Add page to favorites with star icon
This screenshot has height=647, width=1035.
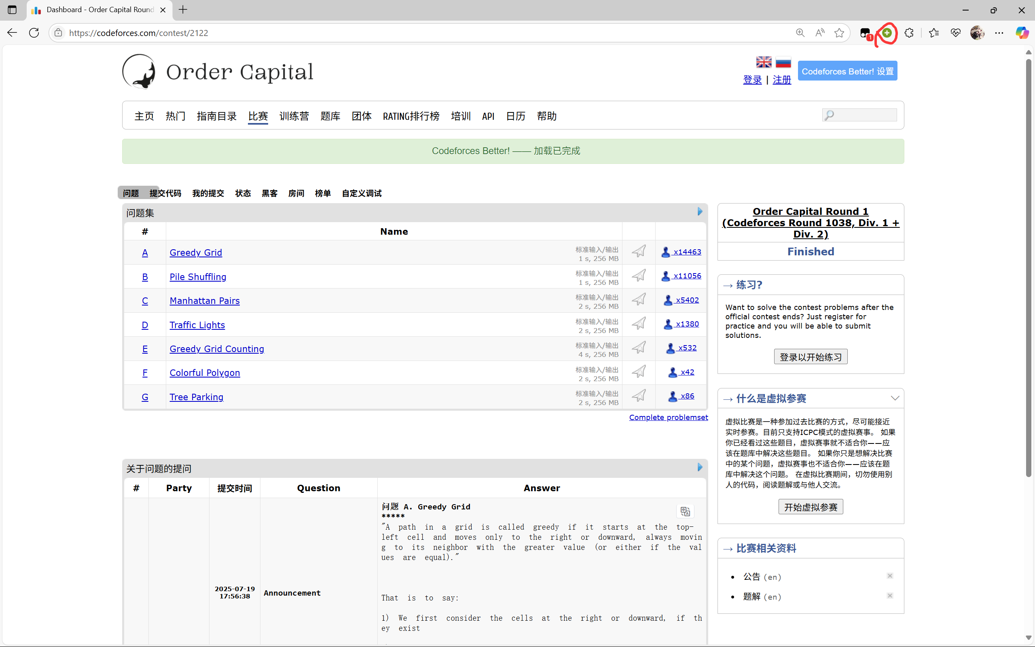839,33
